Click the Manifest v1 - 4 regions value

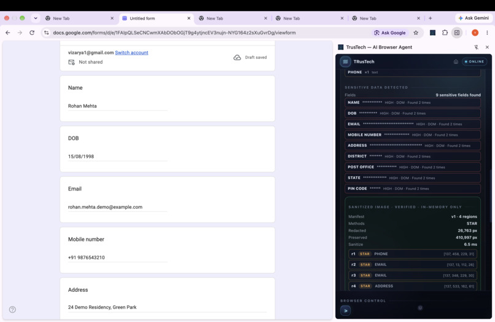[x=464, y=216]
